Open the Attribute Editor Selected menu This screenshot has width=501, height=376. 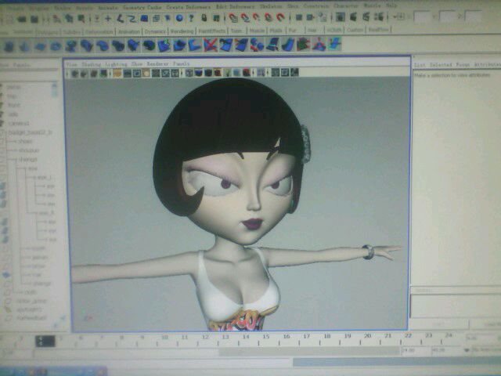441,65
